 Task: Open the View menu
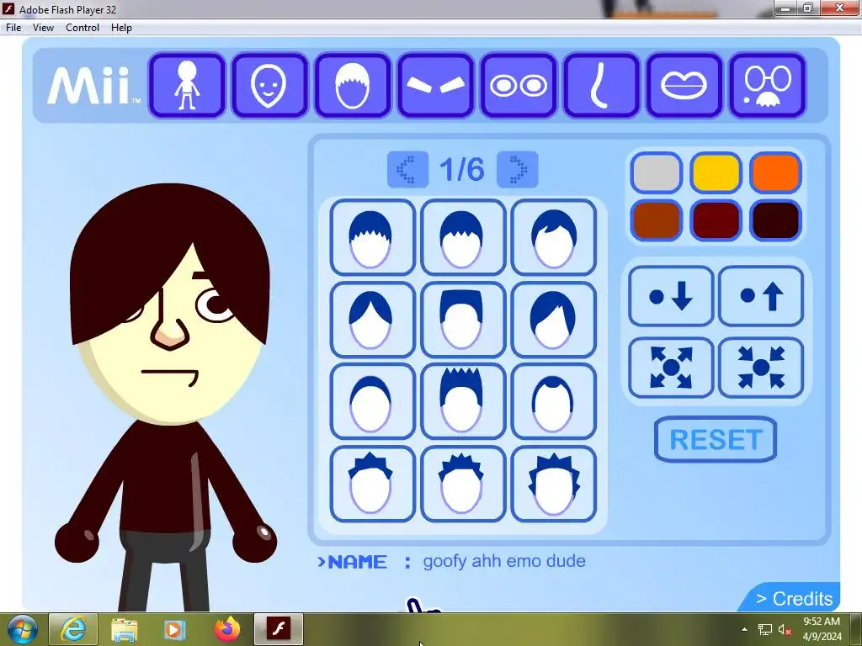coord(43,28)
